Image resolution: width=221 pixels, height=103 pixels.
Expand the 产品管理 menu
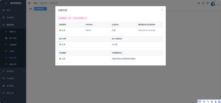[x=13, y=78]
